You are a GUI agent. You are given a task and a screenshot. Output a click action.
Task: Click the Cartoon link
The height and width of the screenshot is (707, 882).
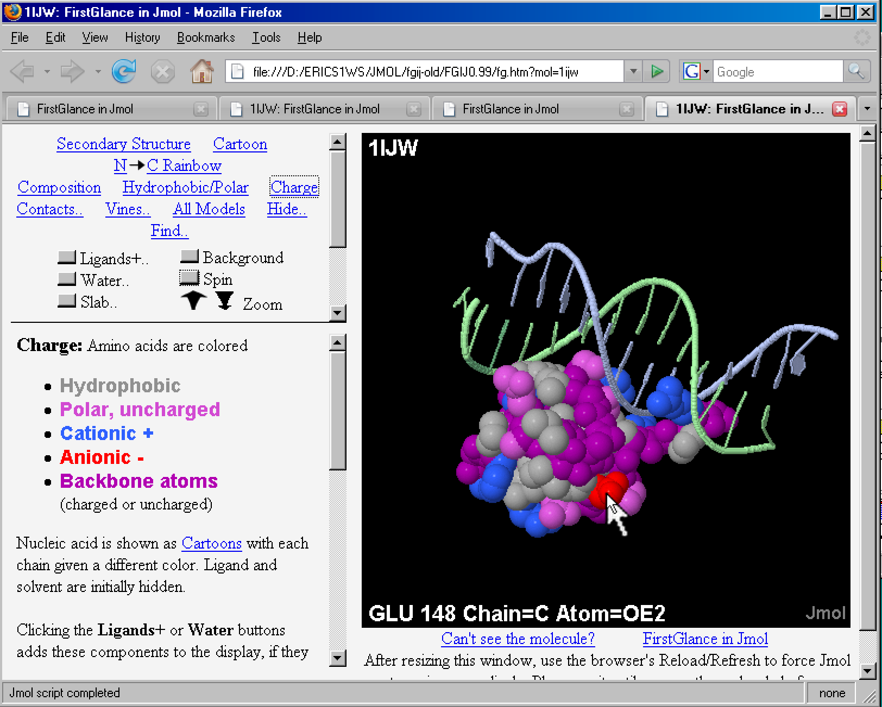coord(240,144)
